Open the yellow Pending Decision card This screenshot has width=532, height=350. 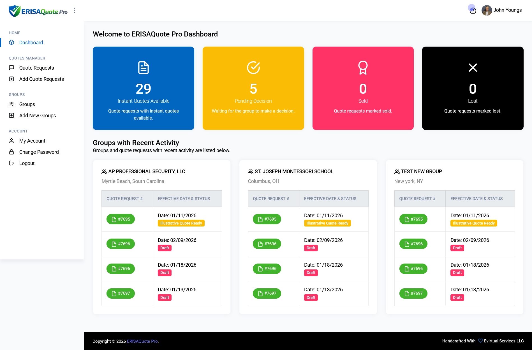(x=253, y=88)
